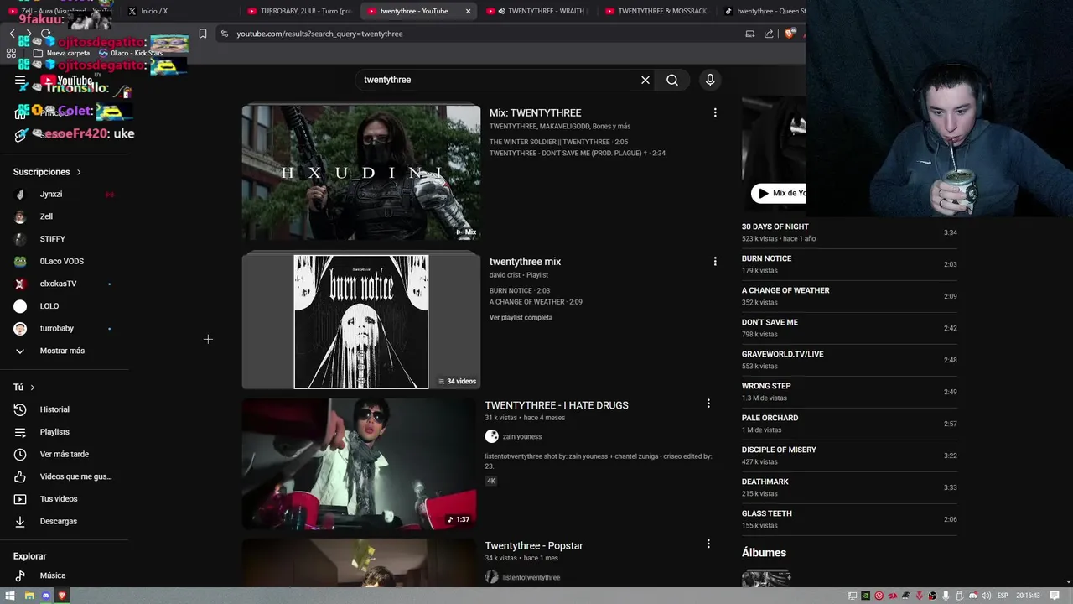Clear the search box with the X
Viewport: 1073px width, 604px height.
coord(645,80)
